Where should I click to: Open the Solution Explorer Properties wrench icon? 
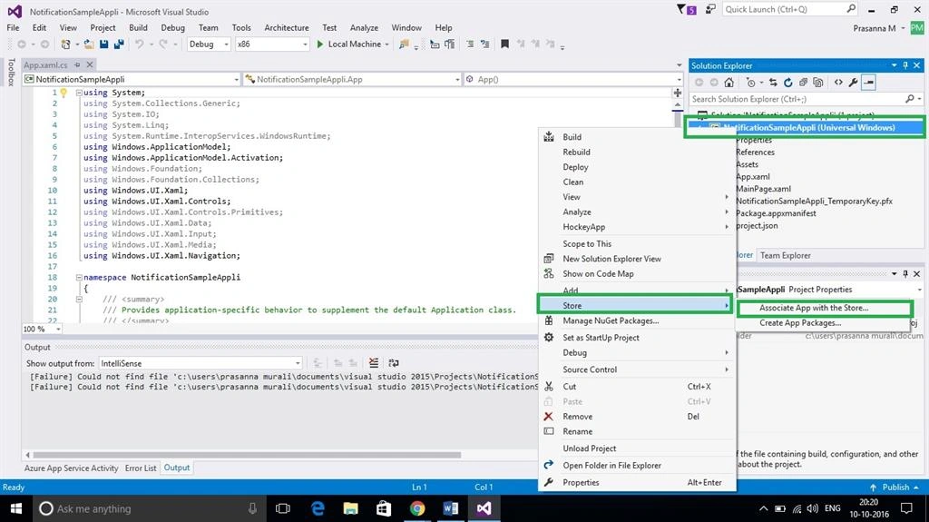coord(853,83)
